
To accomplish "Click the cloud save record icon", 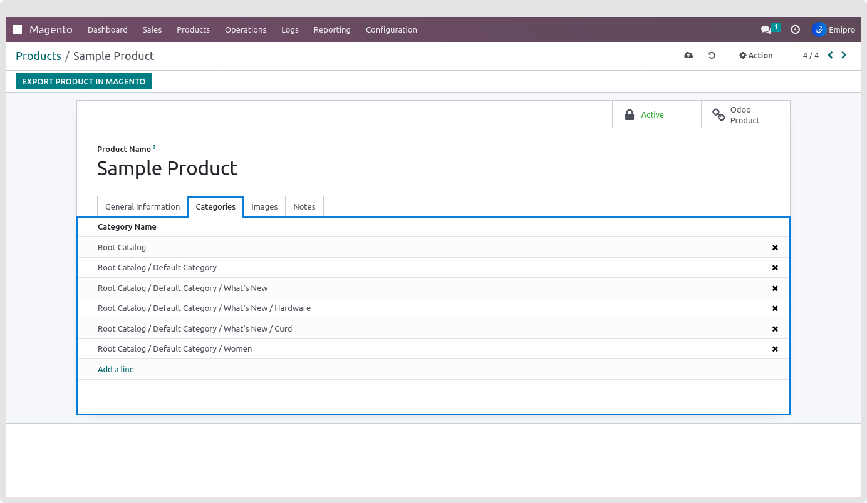I will (688, 56).
